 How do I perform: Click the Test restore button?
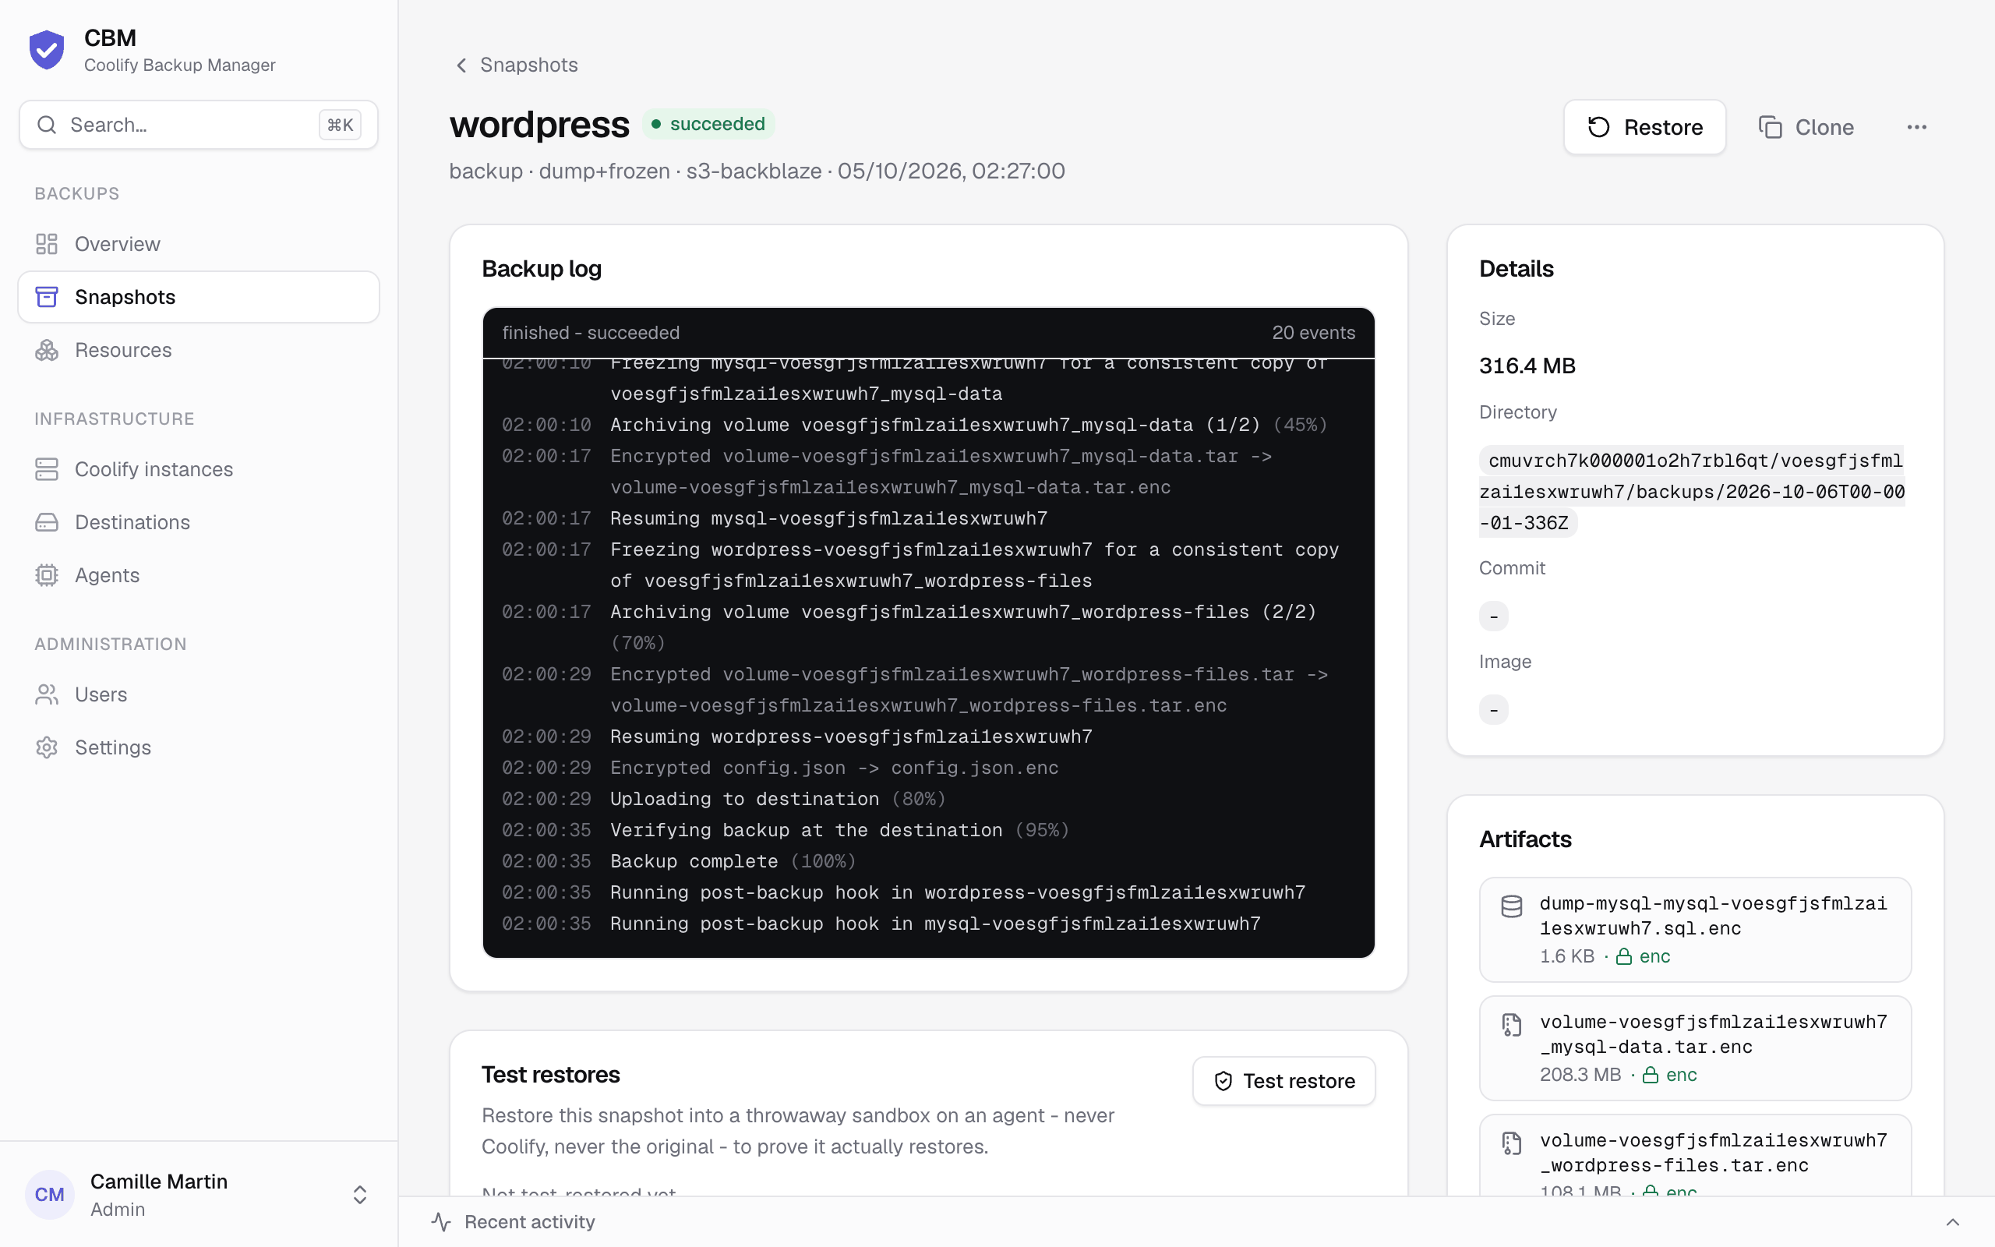(x=1284, y=1081)
